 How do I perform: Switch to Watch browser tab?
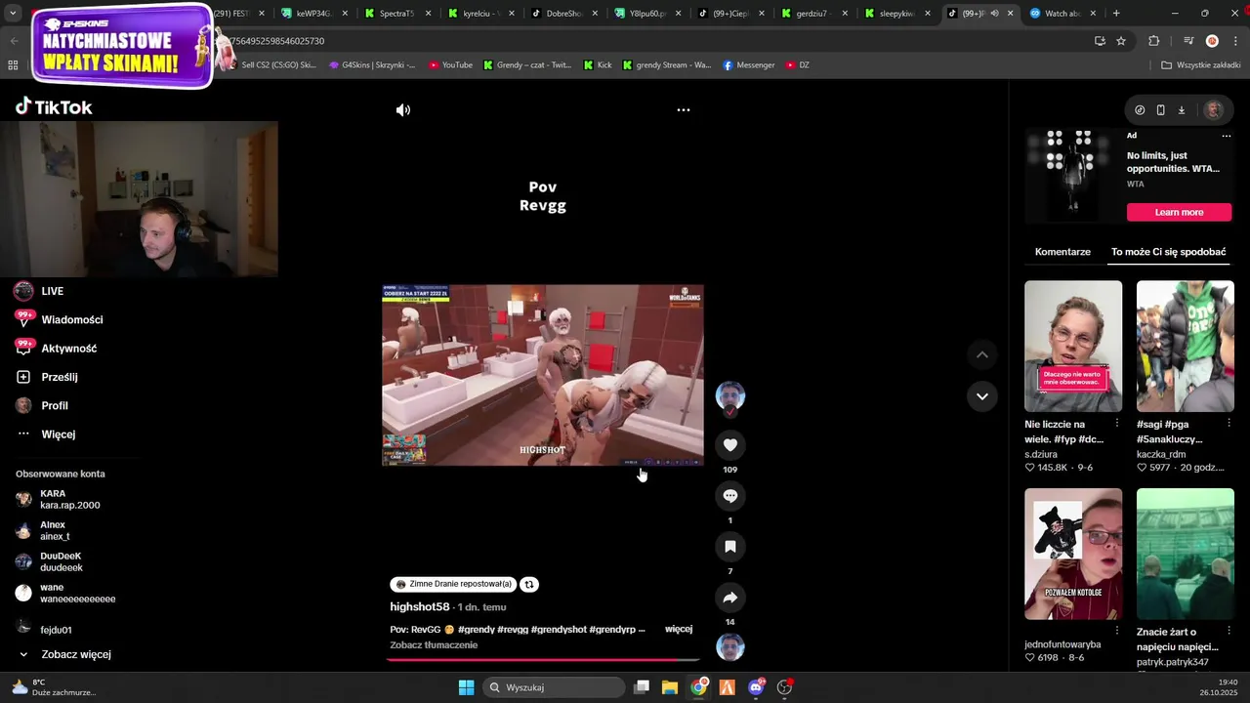coord(1061,14)
